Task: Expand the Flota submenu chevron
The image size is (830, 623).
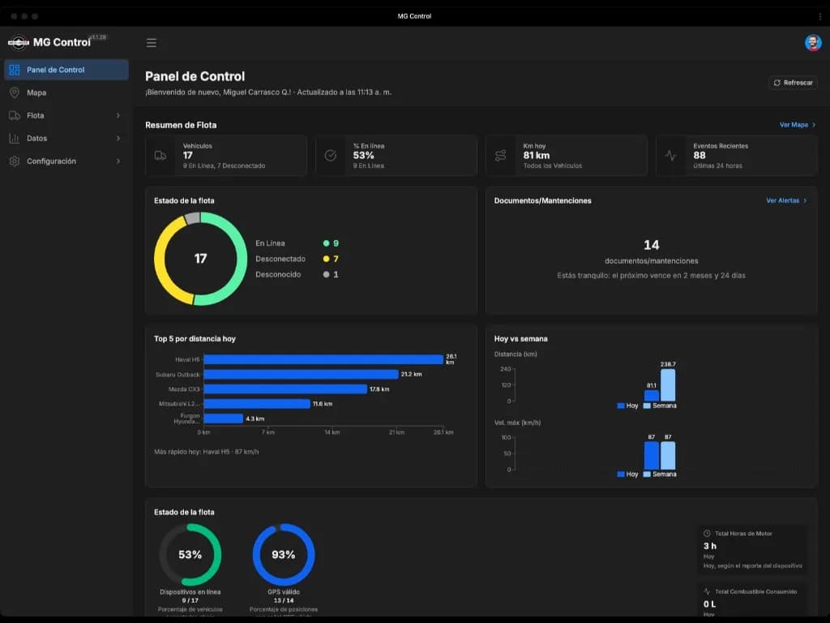Action: pyautogui.click(x=118, y=115)
